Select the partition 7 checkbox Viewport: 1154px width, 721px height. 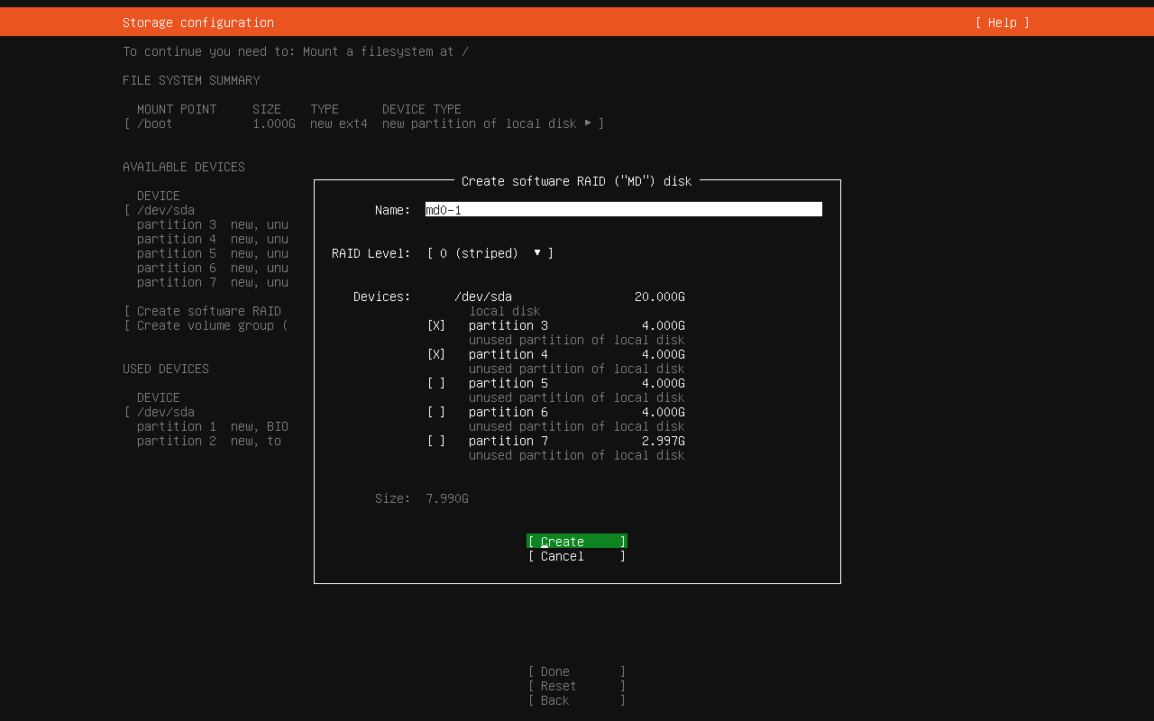[x=436, y=441]
